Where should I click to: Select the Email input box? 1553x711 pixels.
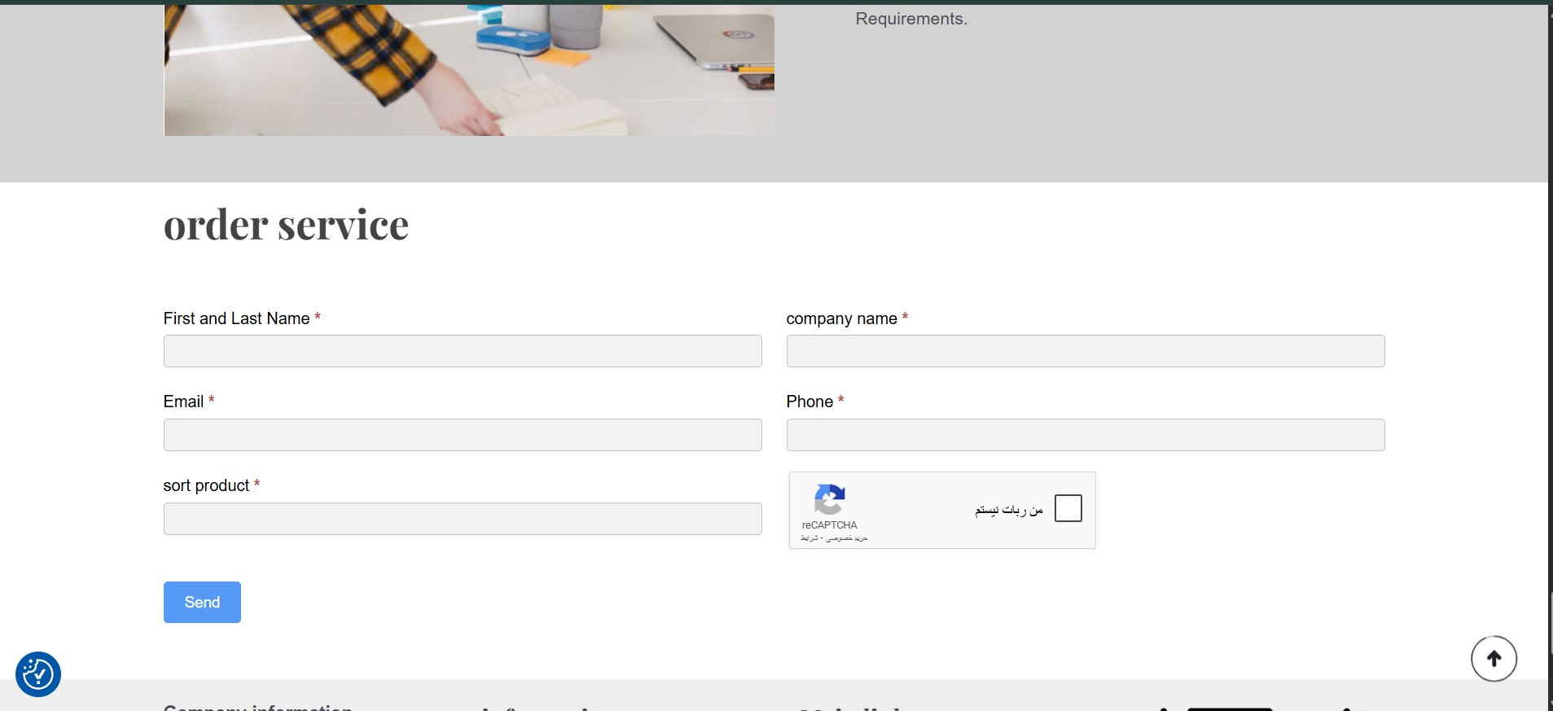tap(463, 435)
